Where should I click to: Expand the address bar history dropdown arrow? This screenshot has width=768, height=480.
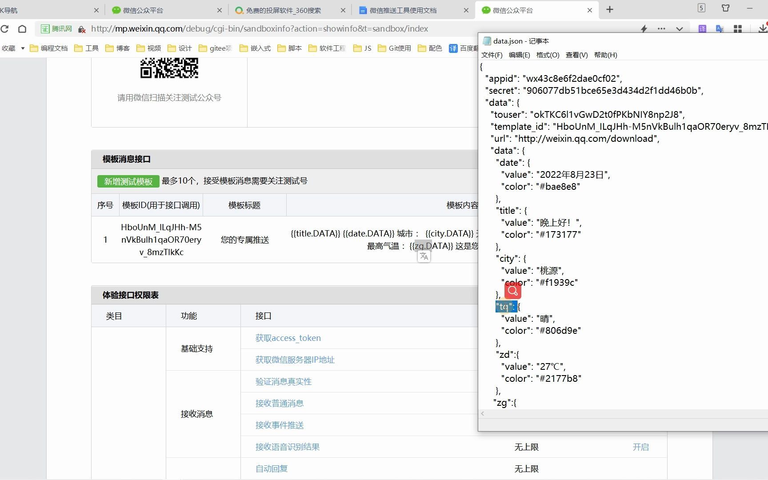click(680, 29)
